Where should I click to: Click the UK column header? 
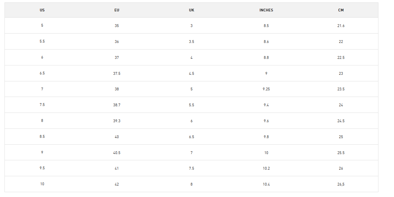click(x=191, y=10)
